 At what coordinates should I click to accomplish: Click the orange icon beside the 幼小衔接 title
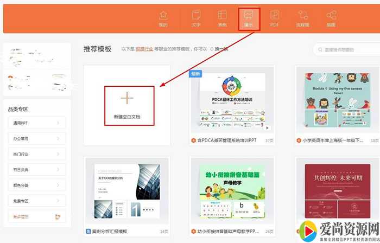coord(193,232)
